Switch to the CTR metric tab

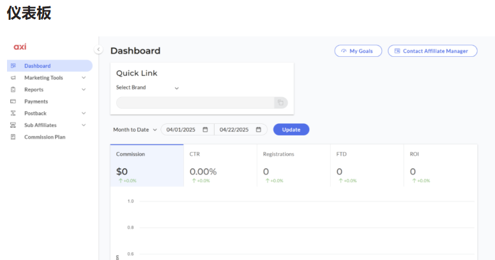pyautogui.click(x=220, y=165)
